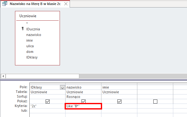Viewport: 187px width, 117px height.
Task: Click the primary key icon beside IDucznia
Action: click(23, 29)
